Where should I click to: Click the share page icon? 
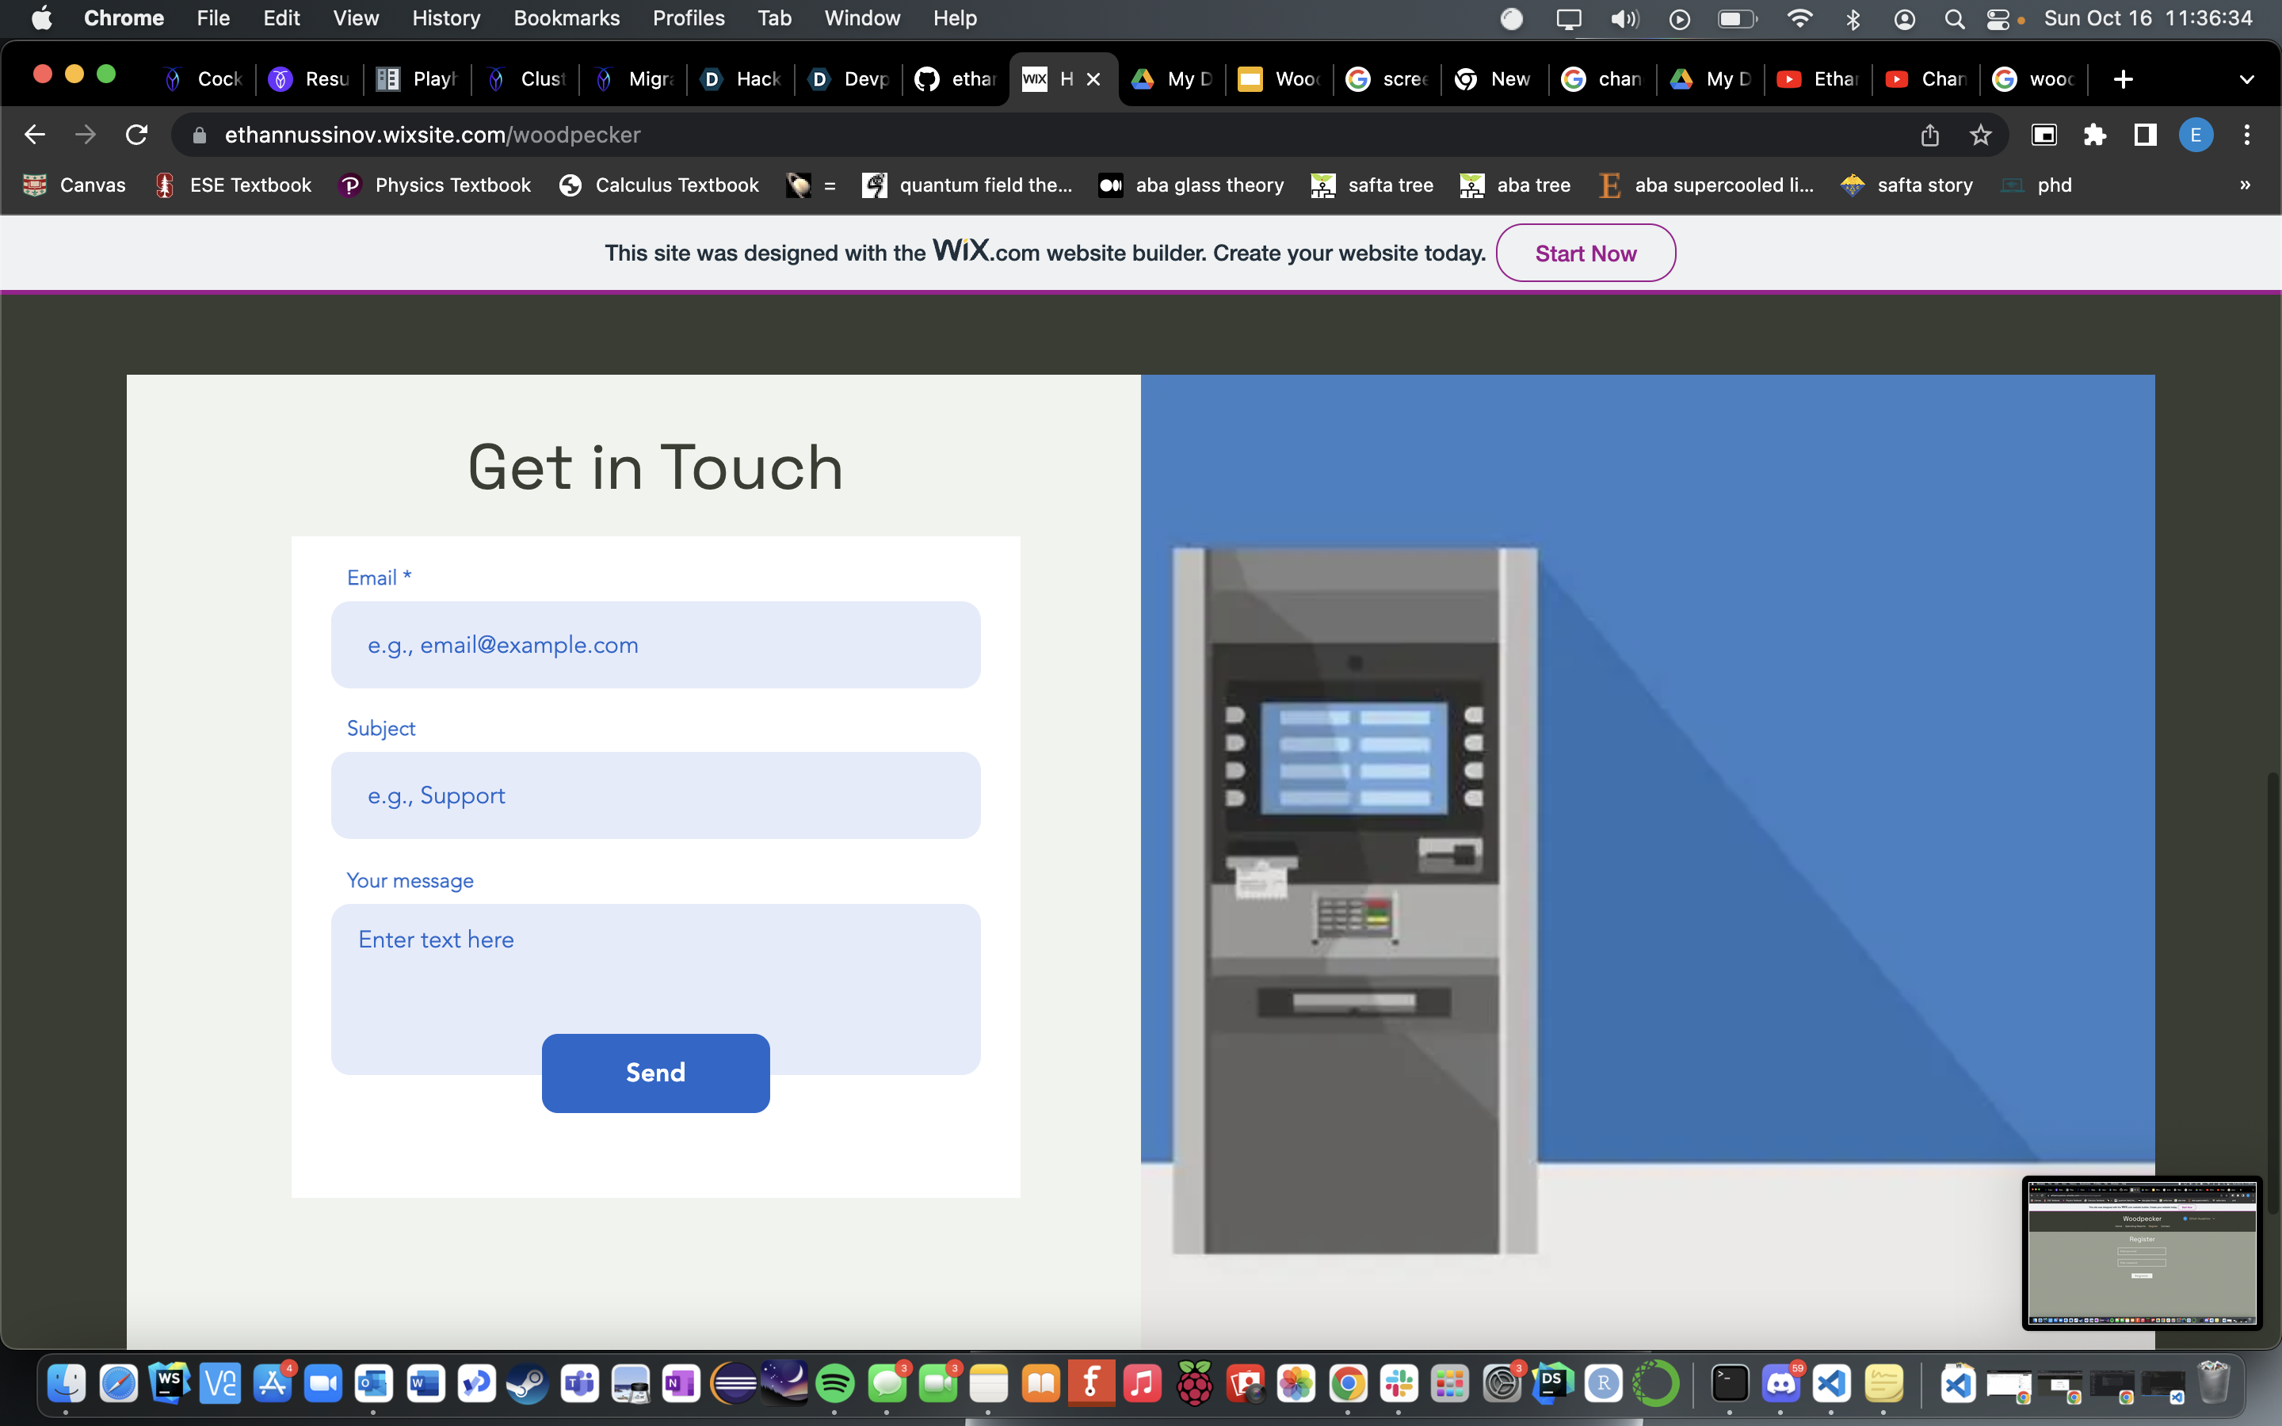[x=1929, y=135]
